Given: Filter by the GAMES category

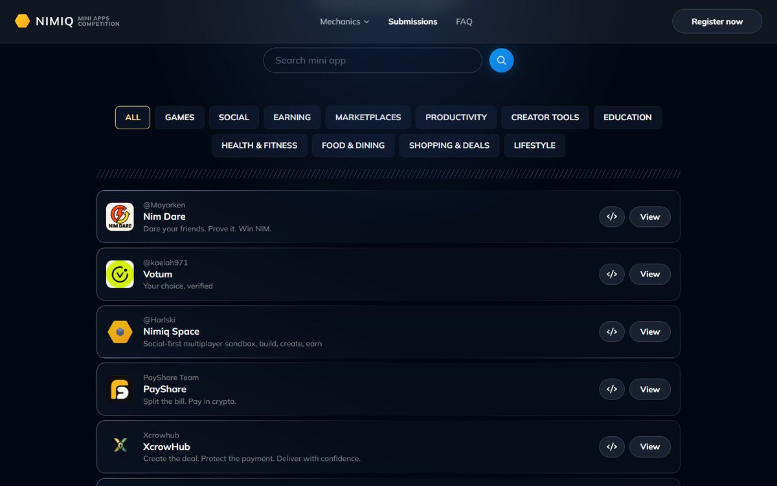Looking at the screenshot, I should [x=179, y=118].
